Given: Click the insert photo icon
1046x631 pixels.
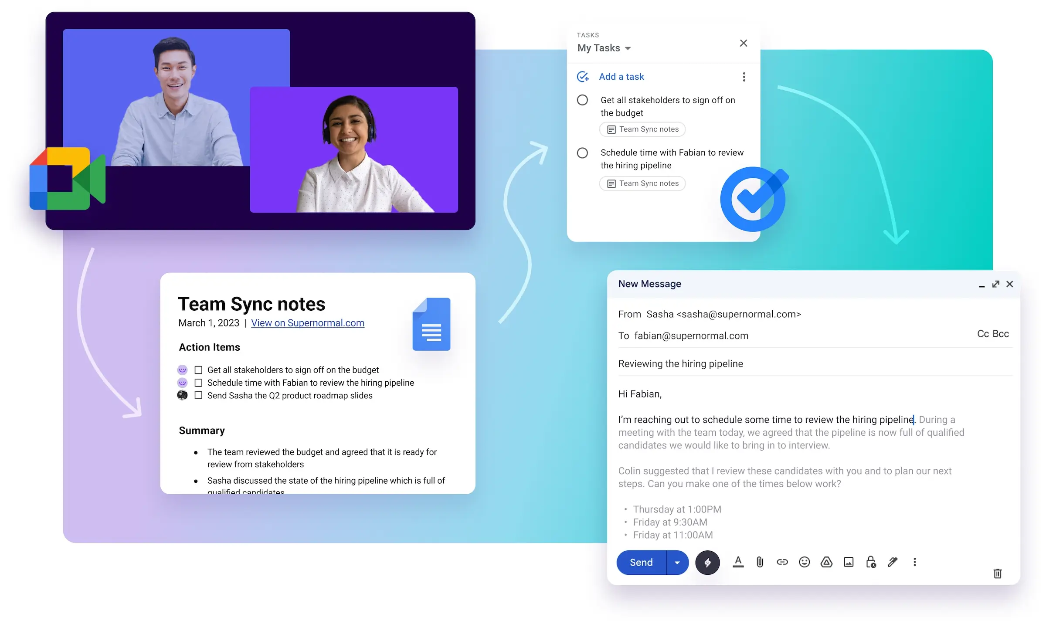Looking at the screenshot, I should tap(849, 562).
